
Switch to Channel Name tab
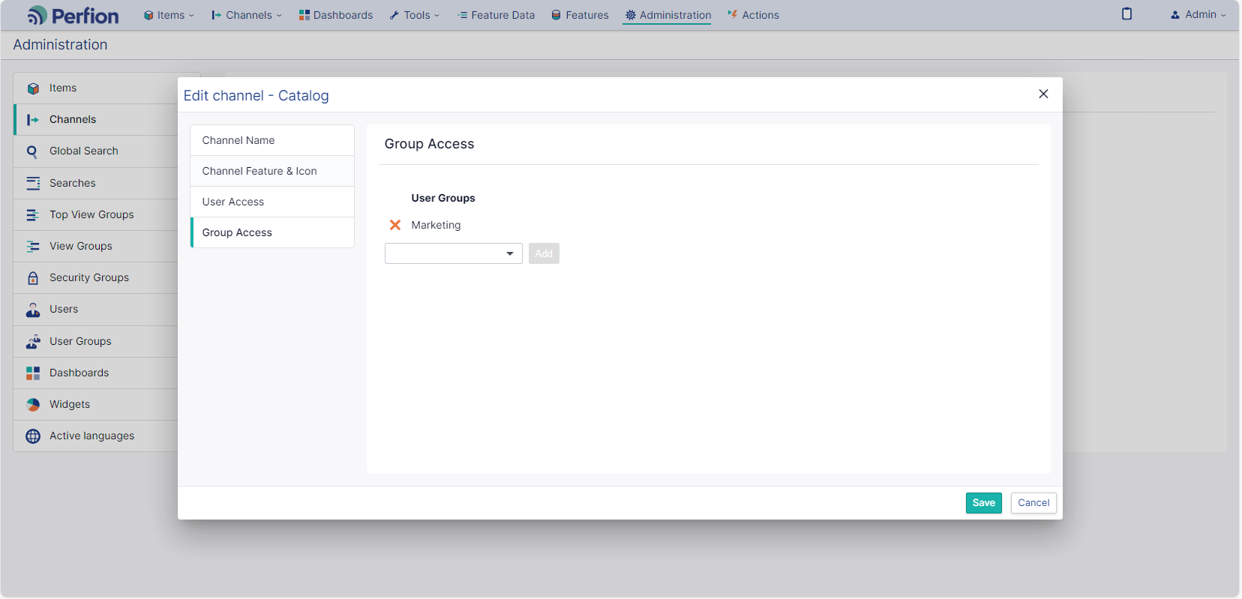tap(272, 140)
